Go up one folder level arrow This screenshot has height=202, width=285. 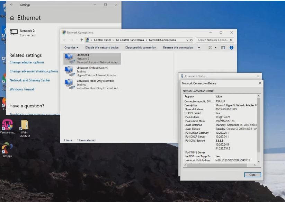click(x=81, y=40)
